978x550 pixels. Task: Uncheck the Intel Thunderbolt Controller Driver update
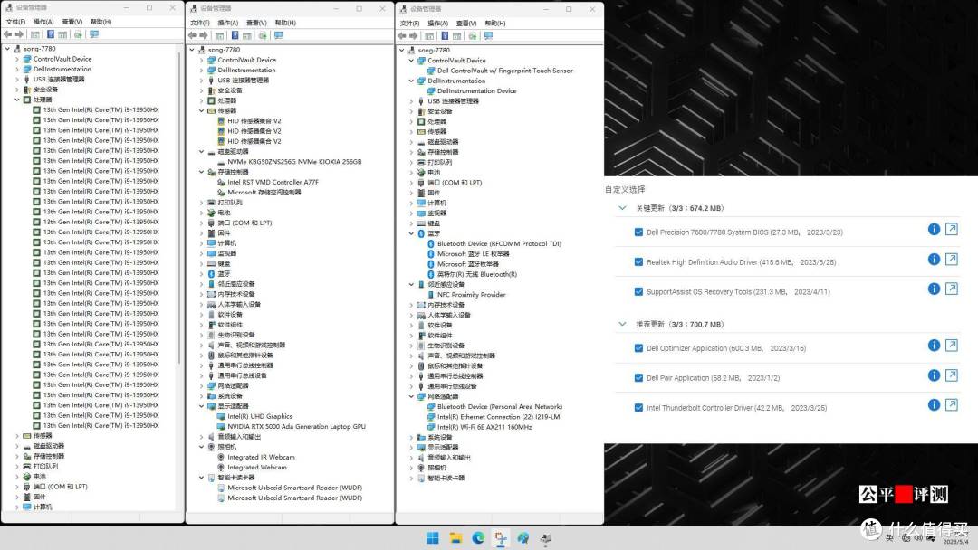click(x=638, y=407)
